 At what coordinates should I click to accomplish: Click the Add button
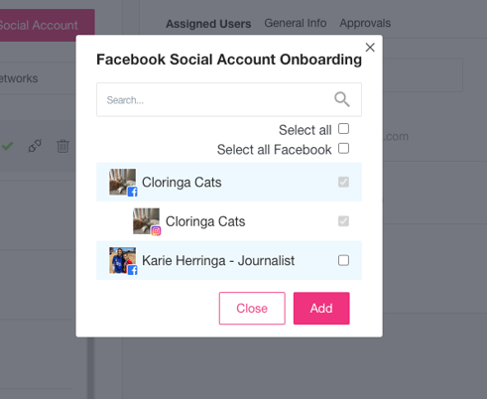[x=321, y=309]
